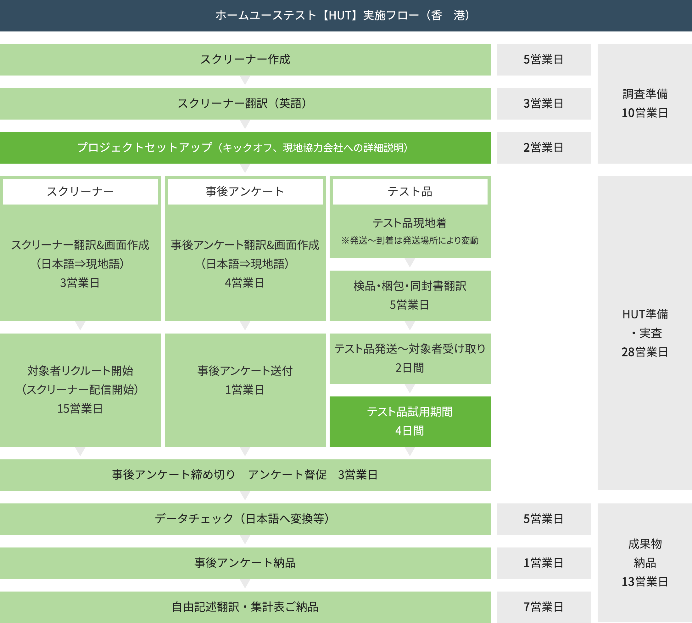Click the スクリーナー翻訳（英語） step bar

click(x=245, y=104)
